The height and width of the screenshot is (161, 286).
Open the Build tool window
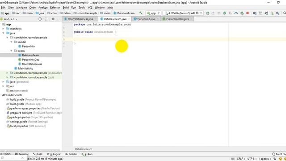[38, 154]
